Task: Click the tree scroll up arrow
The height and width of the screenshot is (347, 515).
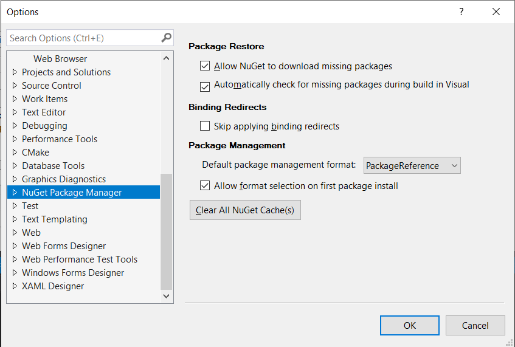Action: [x=166, y=58]
